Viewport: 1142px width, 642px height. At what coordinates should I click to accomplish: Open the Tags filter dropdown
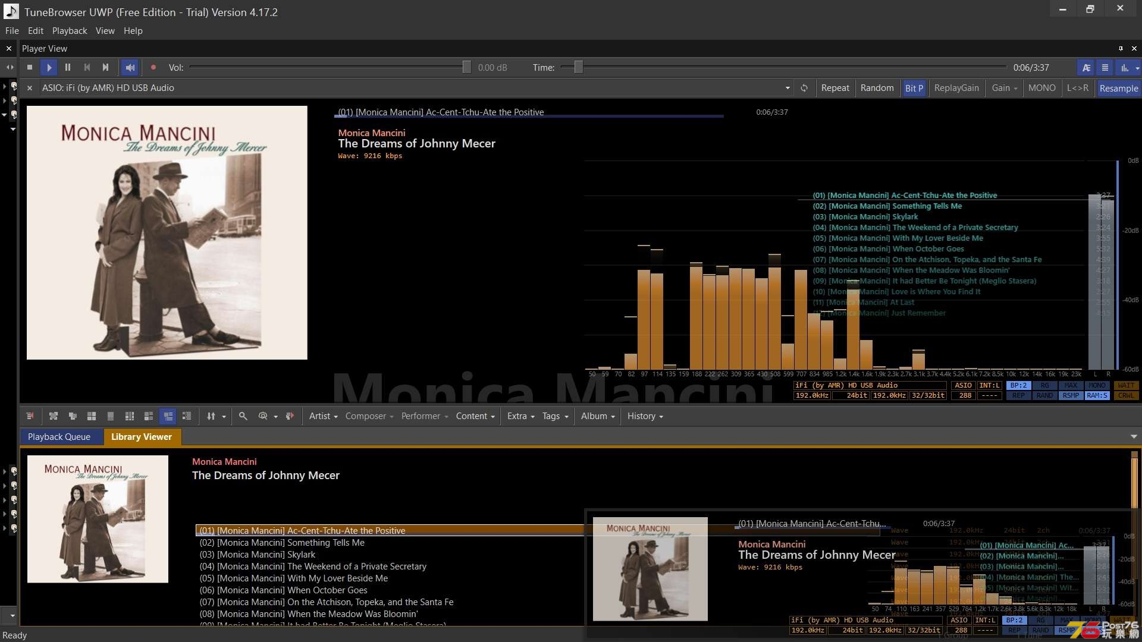click(x=555, y=416)
